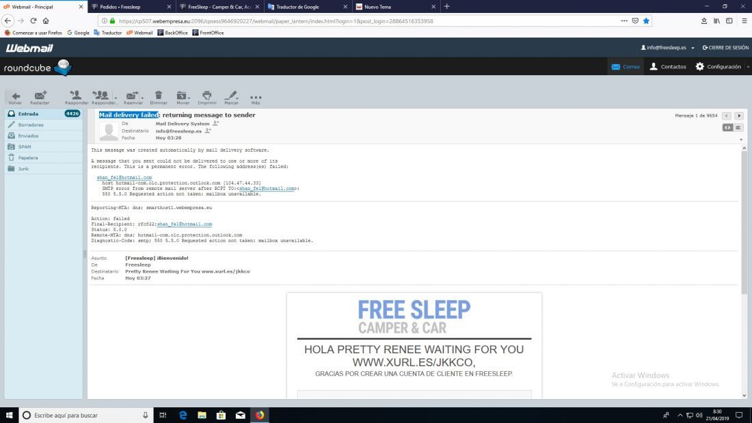Switch to FreeSleep - Camper & Car tab
This screenshot has height=423, width=752.
(x=219, y=7)
